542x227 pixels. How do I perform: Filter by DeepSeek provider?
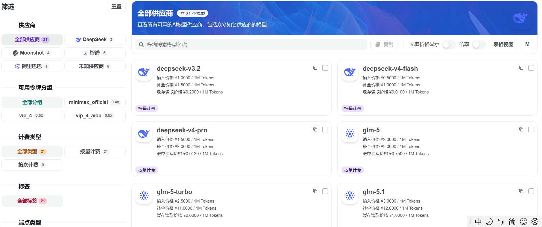[95, 40]
